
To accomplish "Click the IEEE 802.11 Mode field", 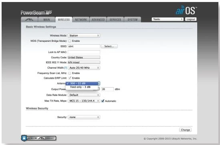I will pyautogui.click(x=84, y=62).
